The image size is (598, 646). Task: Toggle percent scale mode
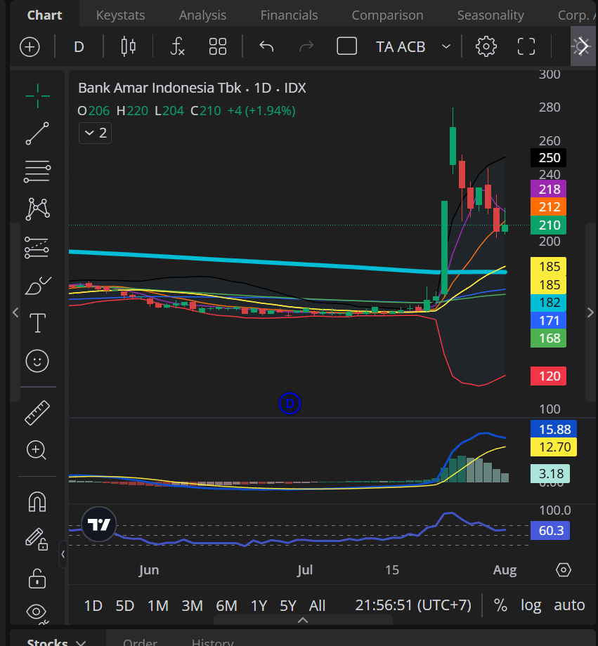point(500,605)
